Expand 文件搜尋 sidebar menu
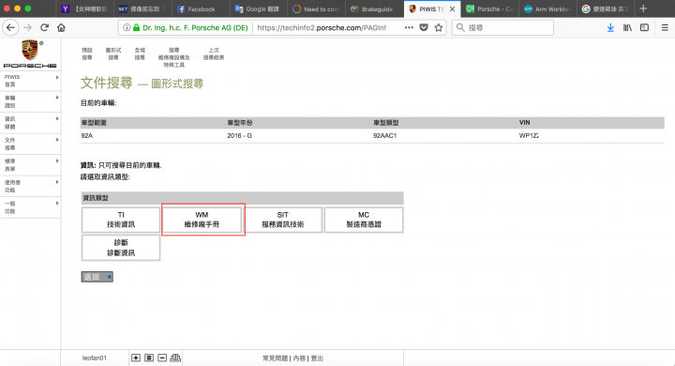This screenshot has width=675, height=366. [x=30, y=144]
